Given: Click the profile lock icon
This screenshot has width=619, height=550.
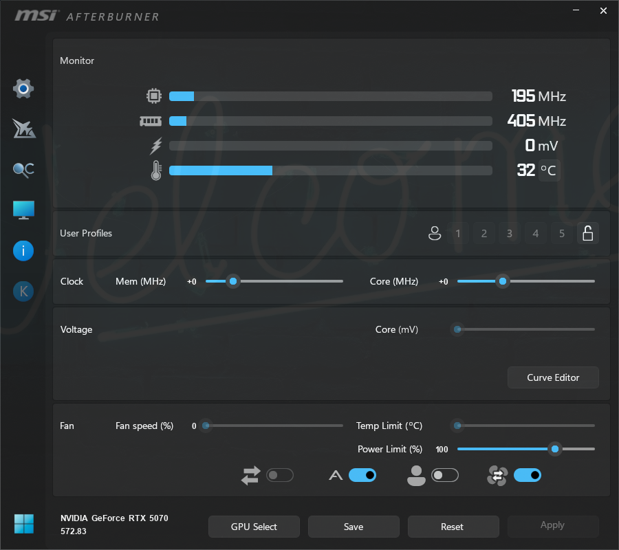Looking at the screenshot, I should [x=587, y=234].
